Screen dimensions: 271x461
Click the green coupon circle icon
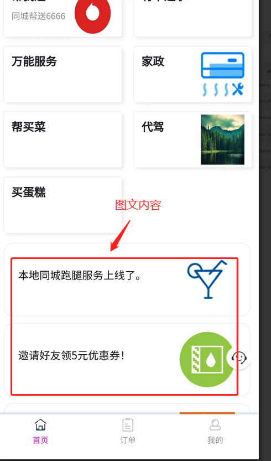[207, 360]
